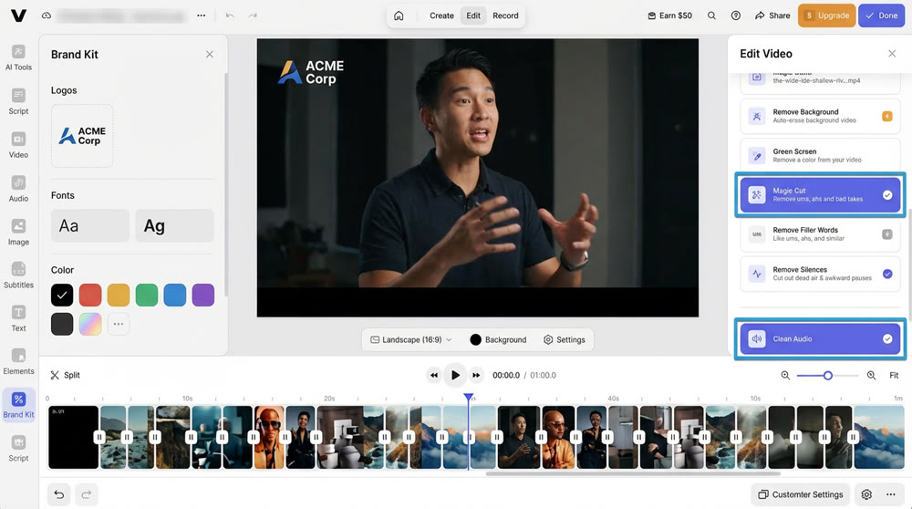Toggle the Clean Audio option
Viewport: 912px width, 509px height.
(887, 338)
